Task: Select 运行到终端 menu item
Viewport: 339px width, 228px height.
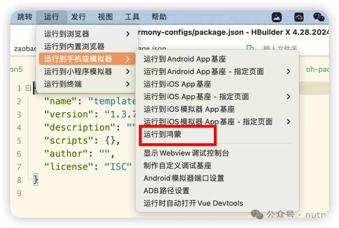Action: 87,84
